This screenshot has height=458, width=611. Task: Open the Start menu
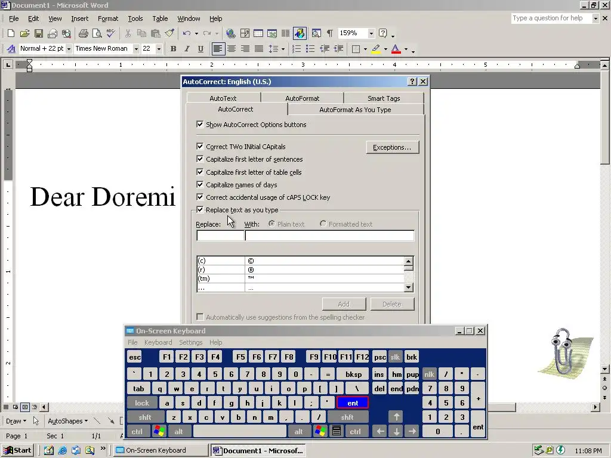17,450
